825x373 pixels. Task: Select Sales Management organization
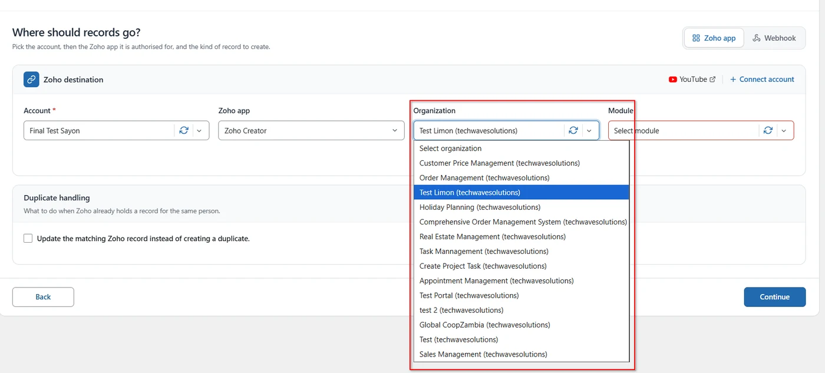tap(522, 355)
